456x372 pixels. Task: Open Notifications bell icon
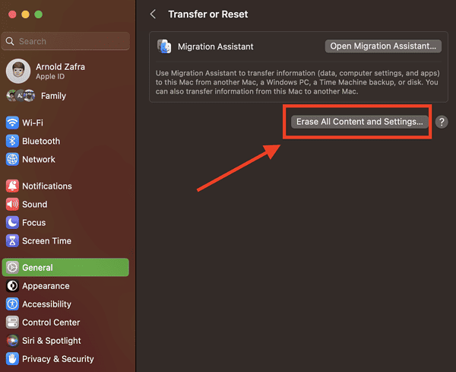pyautogui.click(x=12, y=186)
